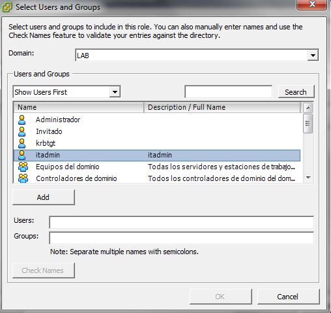Select the Controladores de dominio group row
This screenshot has width=331, height=313.
click(x=157, y=178)
